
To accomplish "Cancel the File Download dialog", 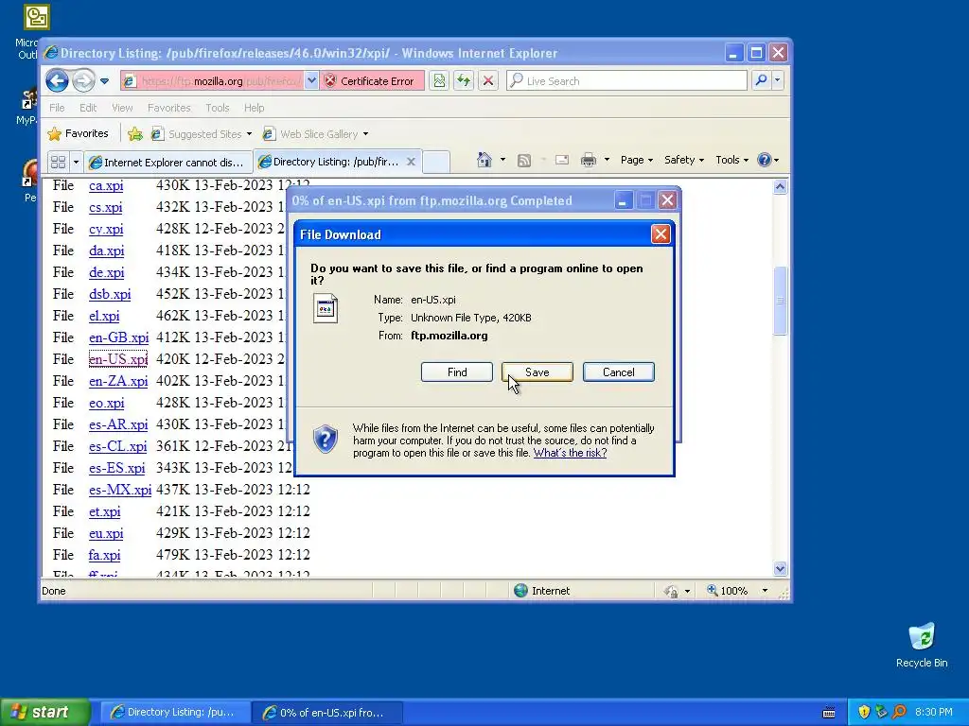I will coord(619,372).
